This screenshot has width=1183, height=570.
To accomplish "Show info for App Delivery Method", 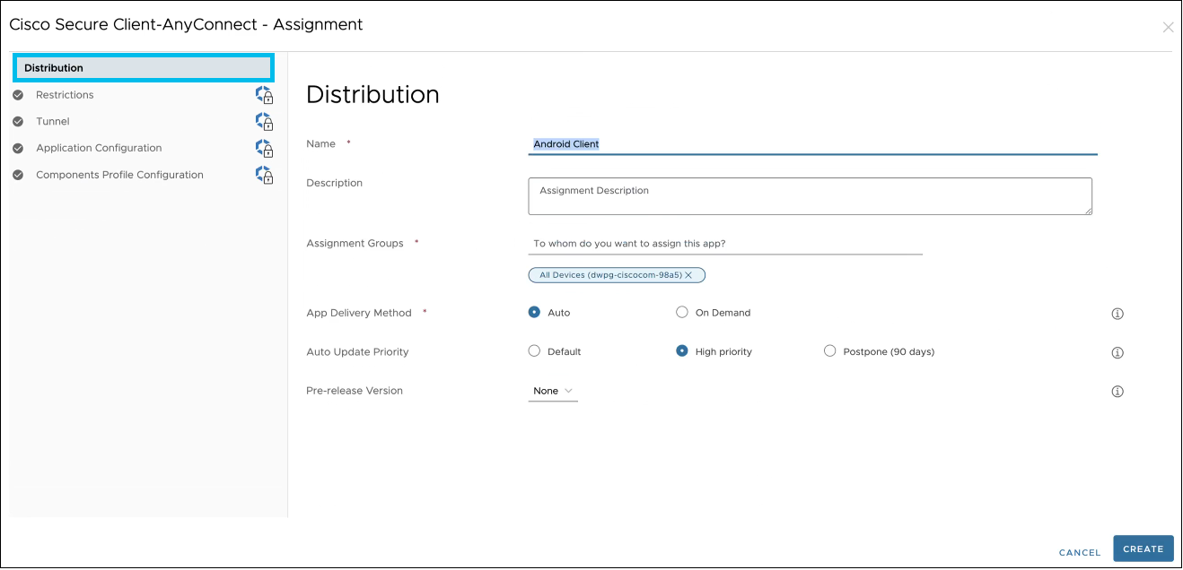I will 1117,314.
